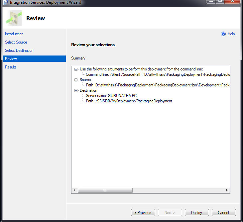Click the Help question mark icon

pos(223,34)
